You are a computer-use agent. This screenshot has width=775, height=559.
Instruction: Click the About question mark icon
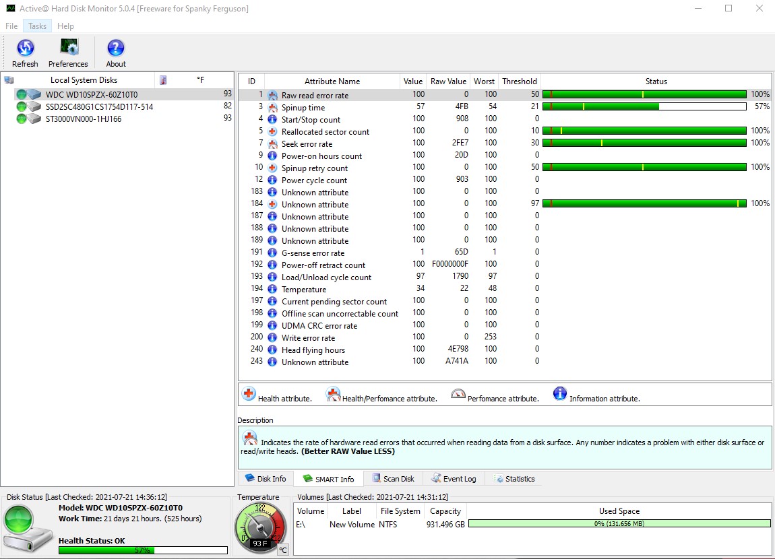pyautogui.click(x=116, y=48)
